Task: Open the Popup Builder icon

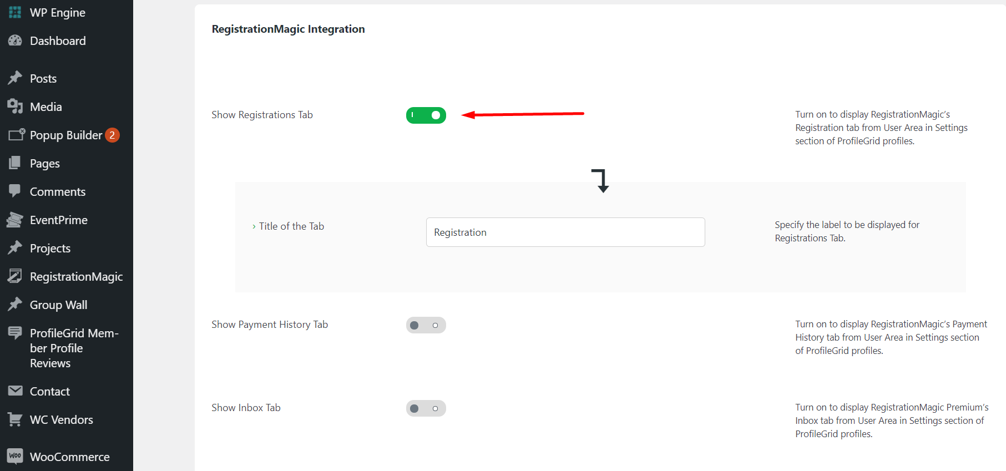Action: click(15, 135)
